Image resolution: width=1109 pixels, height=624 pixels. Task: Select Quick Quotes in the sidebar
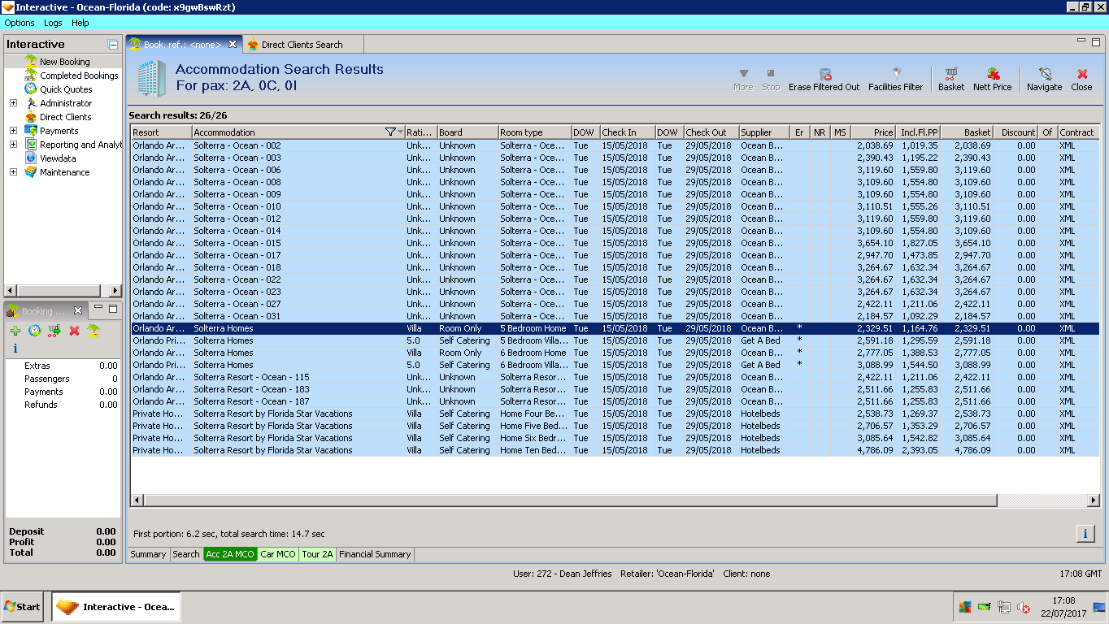[66, 89]
